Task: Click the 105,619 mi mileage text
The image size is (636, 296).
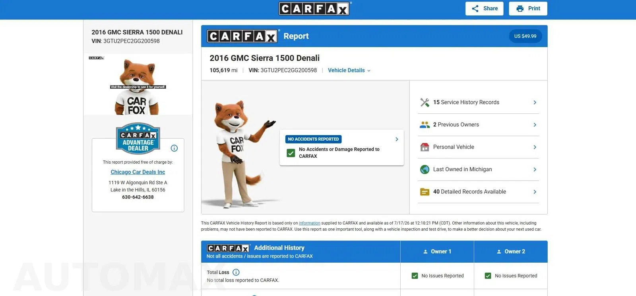Action: tap(223, 70)
